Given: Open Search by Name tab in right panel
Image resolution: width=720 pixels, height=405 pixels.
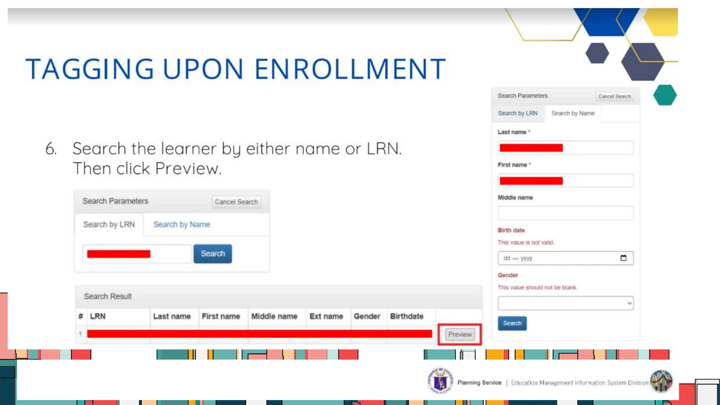Looking at the screenshot, I should coord(573,113).
